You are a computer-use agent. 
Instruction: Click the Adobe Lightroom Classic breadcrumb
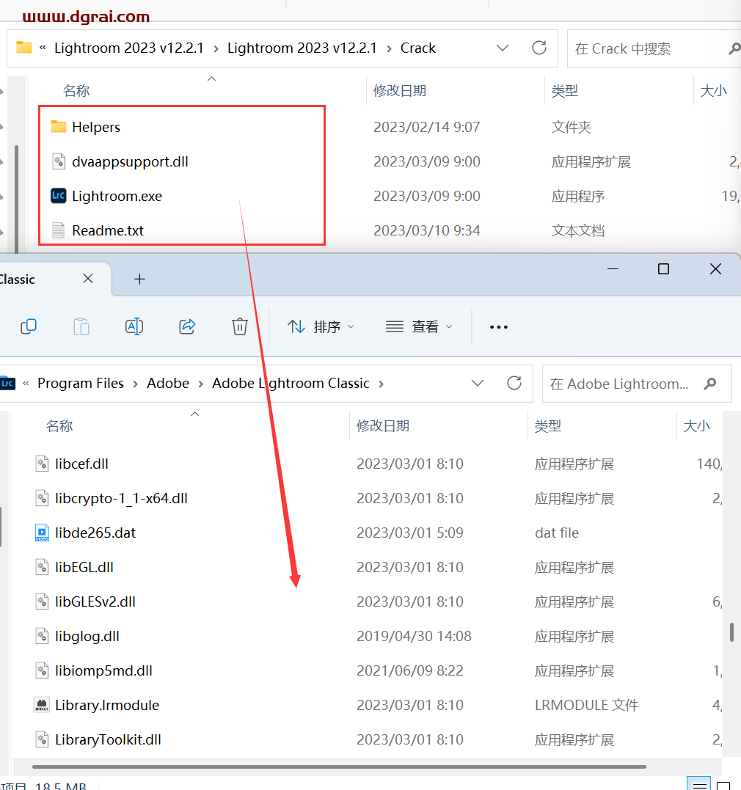291,383
